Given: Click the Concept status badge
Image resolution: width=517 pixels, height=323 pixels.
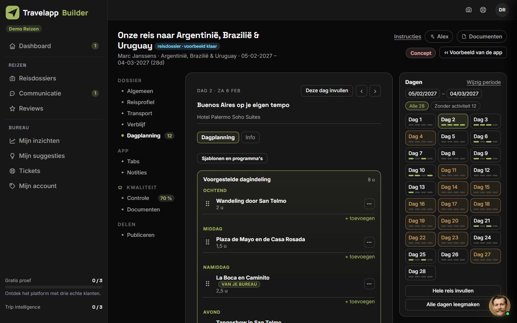Looking at the screenshot, I should pos(421,53).
